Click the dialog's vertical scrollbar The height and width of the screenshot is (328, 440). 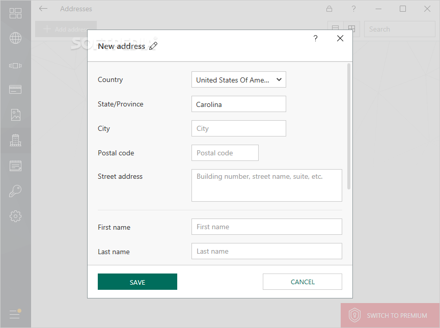349,126
